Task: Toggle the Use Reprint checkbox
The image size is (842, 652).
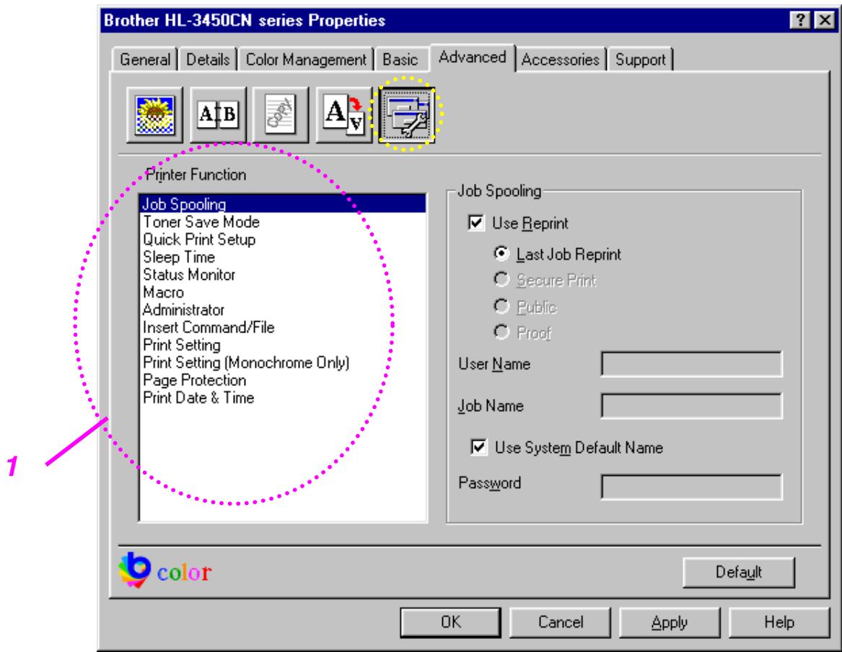Action: (476, 222)
